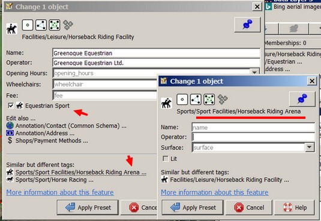This screenshot has width=321, height=221.
Task: Click the rider icon beside Equestrian Sport checkbox
Action: point(19,106)
